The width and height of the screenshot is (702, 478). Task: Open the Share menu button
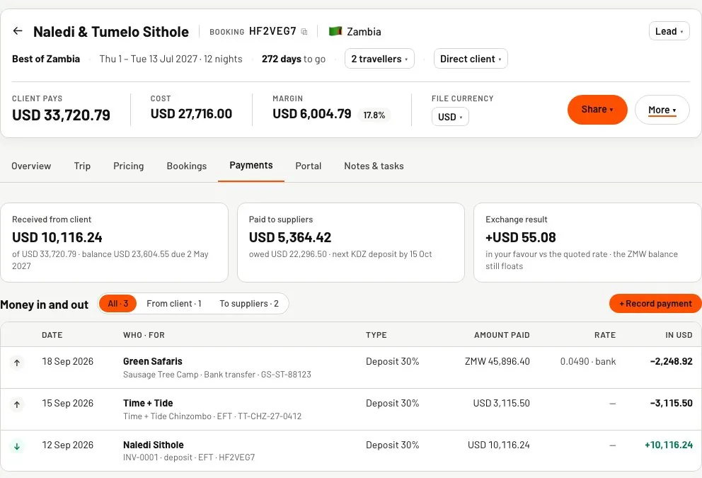point(597,109)
